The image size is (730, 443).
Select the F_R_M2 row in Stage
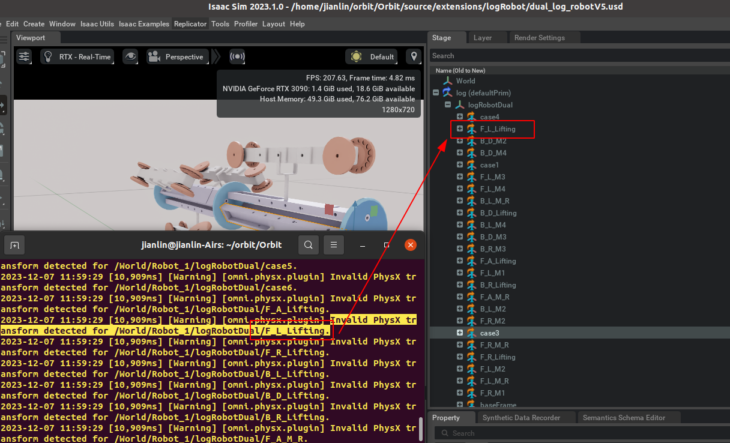[579, 321]
